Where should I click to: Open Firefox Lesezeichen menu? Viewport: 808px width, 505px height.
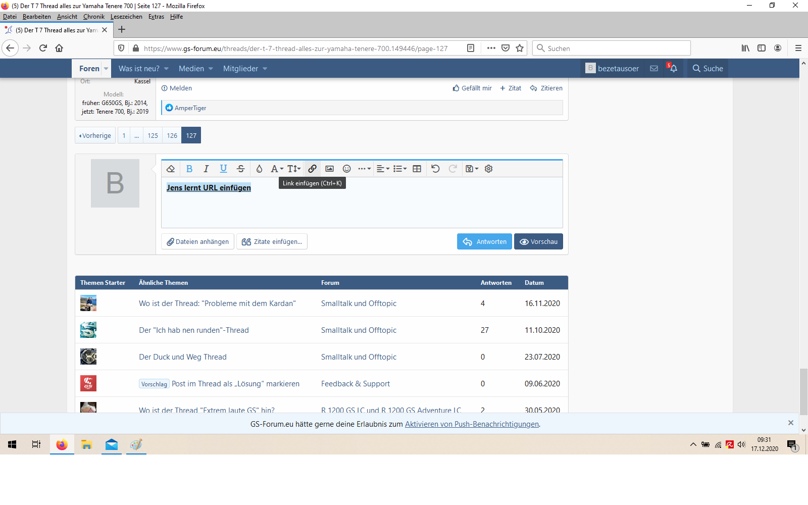[x=126, y=17]
